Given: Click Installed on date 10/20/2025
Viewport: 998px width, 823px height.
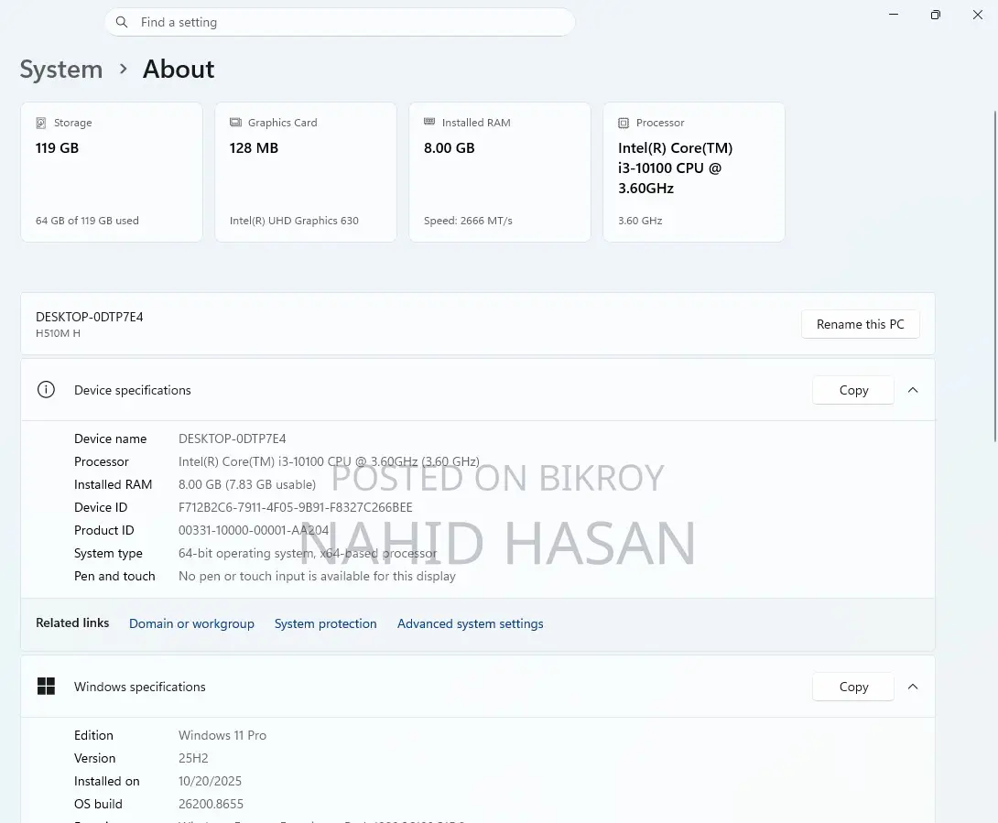Looking at the screenshot, I should point(210,781).
